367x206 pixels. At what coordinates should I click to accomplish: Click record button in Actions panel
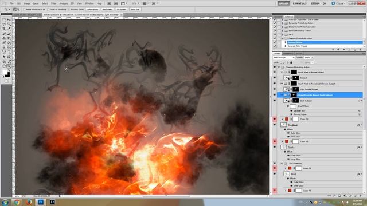pyautogui.click(x=338, y=50)
